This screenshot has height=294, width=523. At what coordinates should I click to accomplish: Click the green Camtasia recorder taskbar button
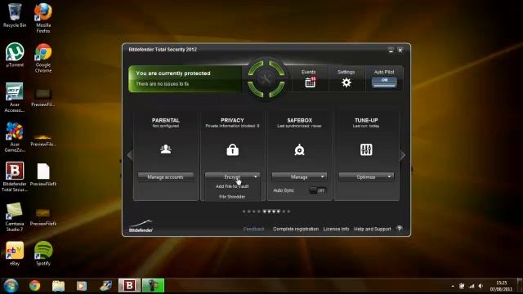tap(154, 286)
